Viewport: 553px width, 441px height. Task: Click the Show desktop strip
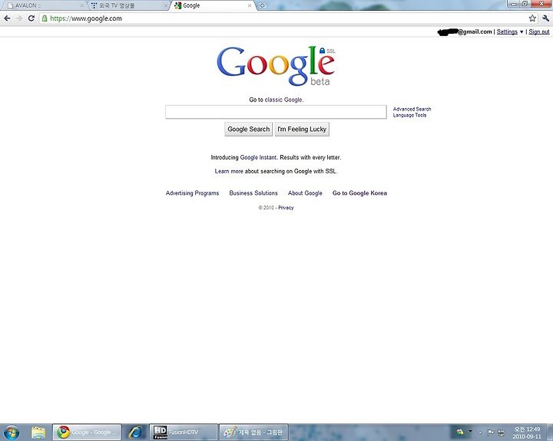(550, 433)
